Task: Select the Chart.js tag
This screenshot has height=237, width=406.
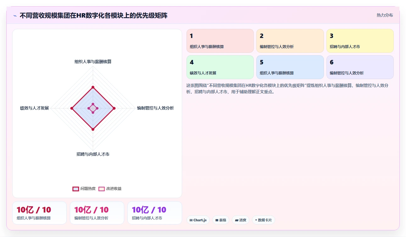Action: pyautogui.click(x=198, y=220)
